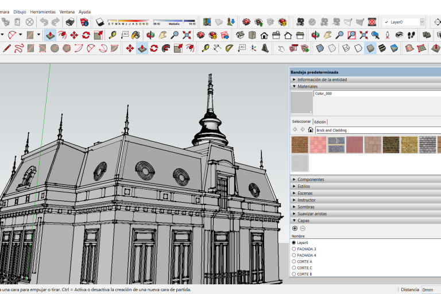Select the Line pencil tool
The height and width of the screenshot is (294, 441).
7,48
